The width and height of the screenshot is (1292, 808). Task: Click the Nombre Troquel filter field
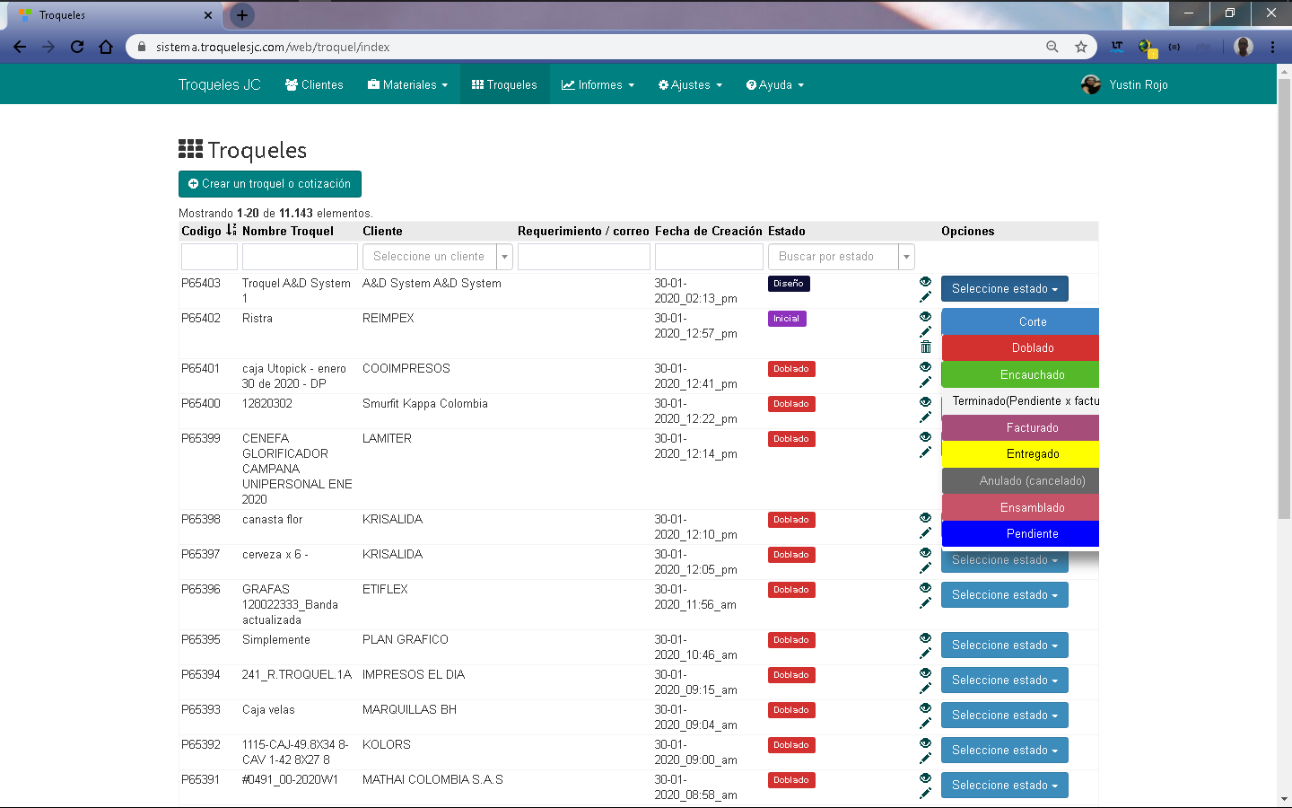click(x=300, y=257)
